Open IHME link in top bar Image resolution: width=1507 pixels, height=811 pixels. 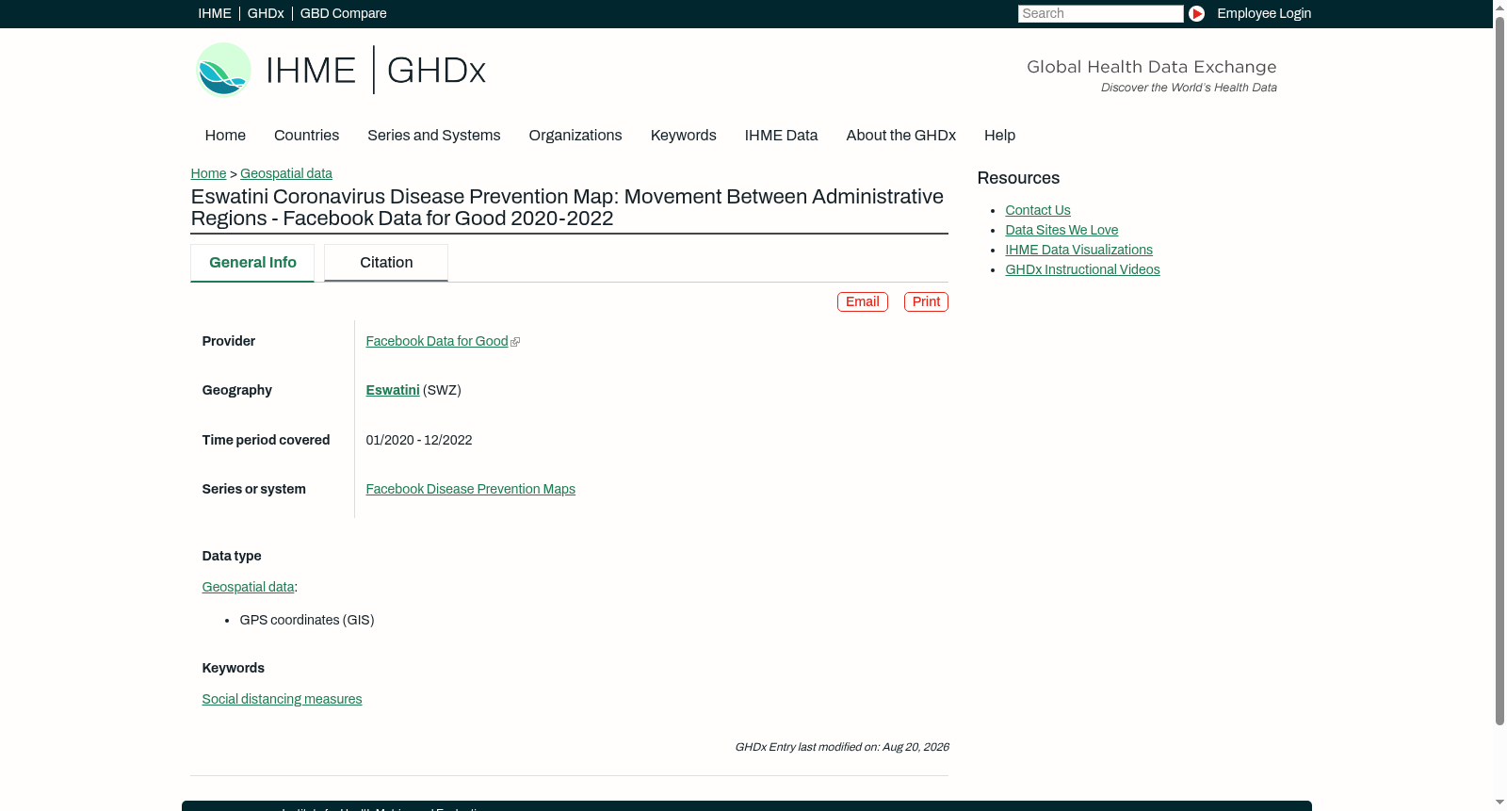[x=215, y=13]
